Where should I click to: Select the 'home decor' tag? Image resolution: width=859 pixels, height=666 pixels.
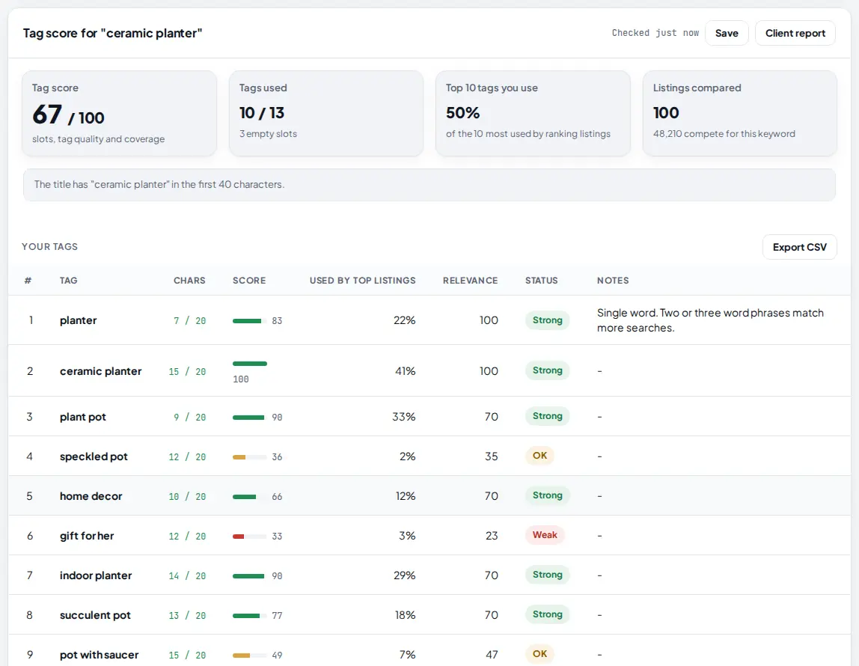[x=91, y=496]
